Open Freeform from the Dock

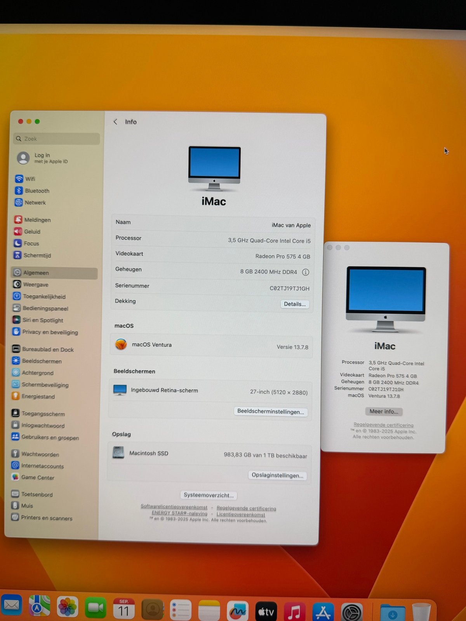(238, 611)
